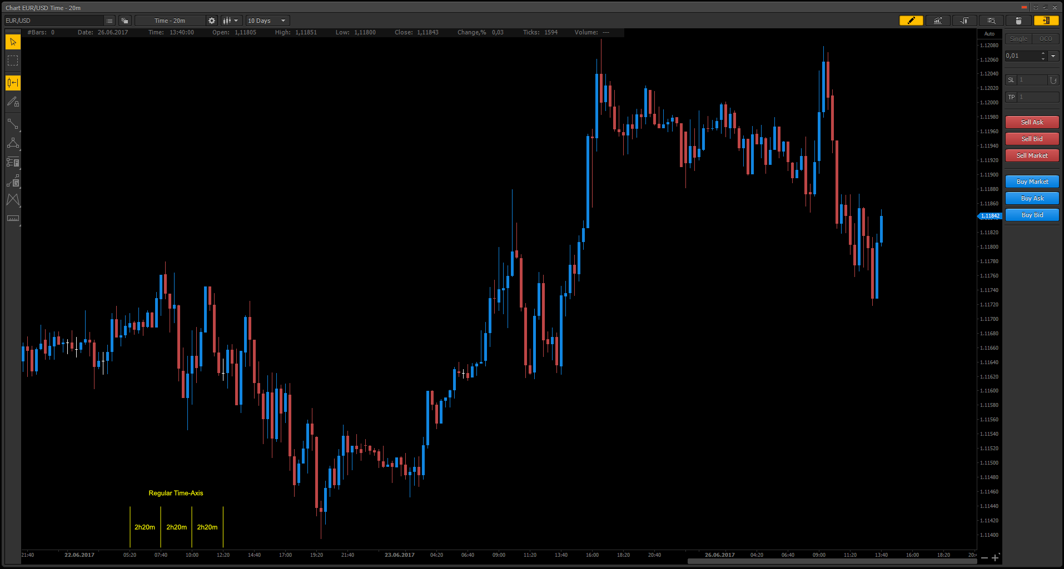Click the 23.06.2017 date on time axis
This screenshot has height=569, width=1064.
[x=399, y=555]
